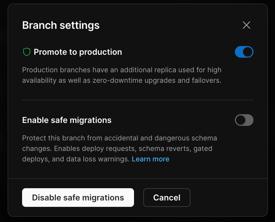Viewport: 275px width, 222px height.
Task: Click the Enable safe migrations label
Action: 67,120
